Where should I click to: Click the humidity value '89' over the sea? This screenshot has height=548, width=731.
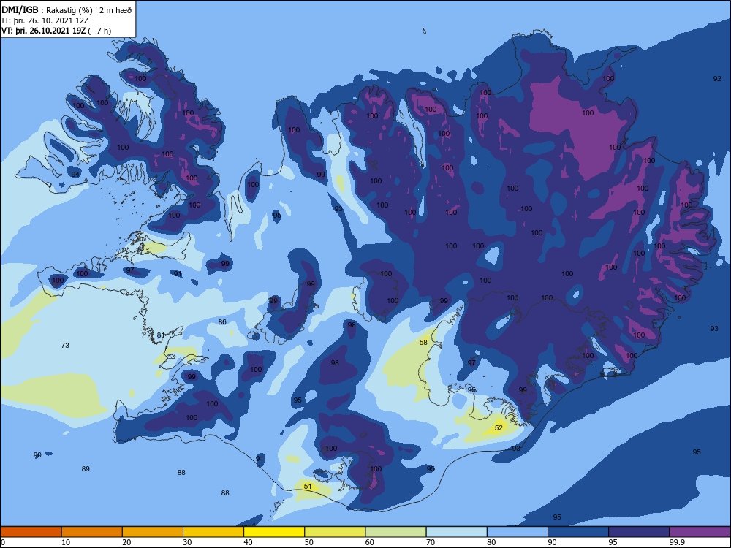click(86, 469)
